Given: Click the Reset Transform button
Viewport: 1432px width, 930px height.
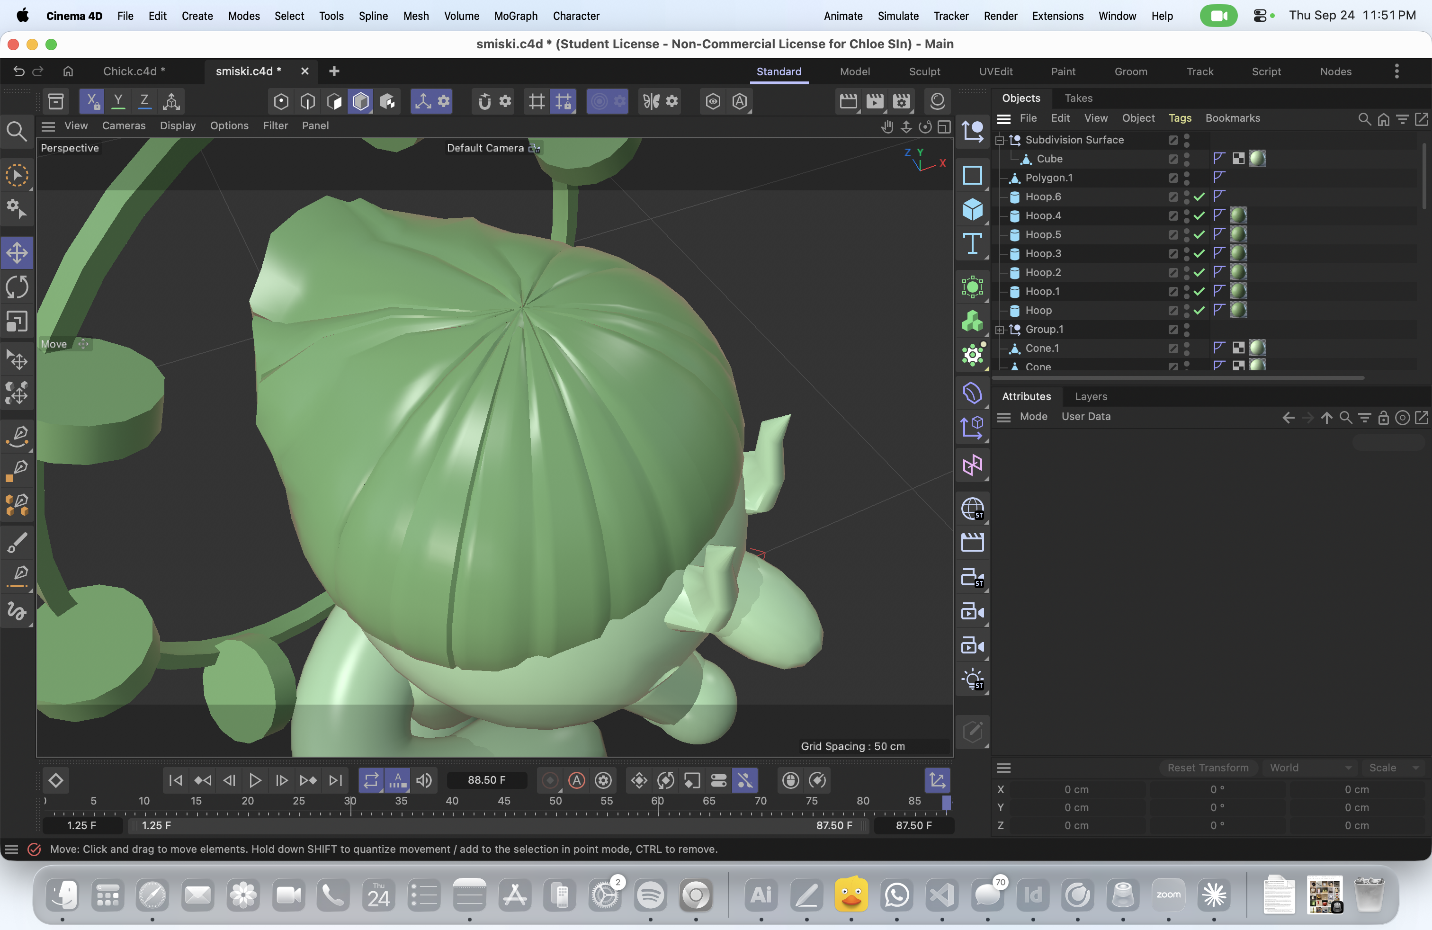Looking at the screenshot, I should (1208, 768).
